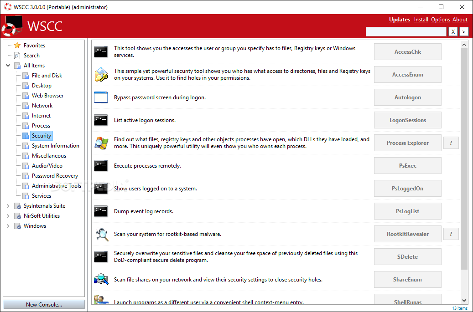
Task: Launch SDelete tool
Action: tap(407, 256)
